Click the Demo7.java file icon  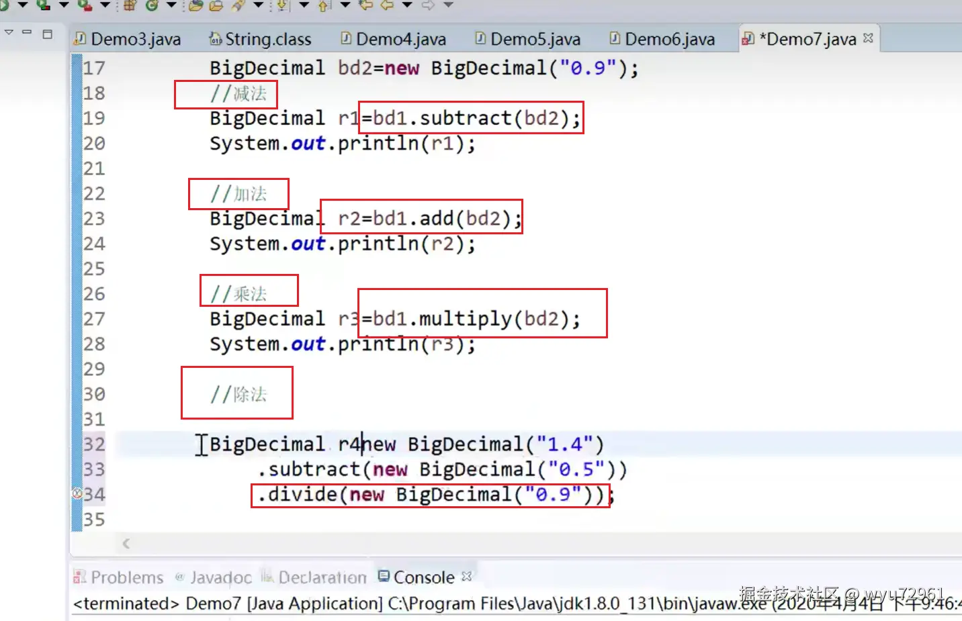(x=748, y=40)
